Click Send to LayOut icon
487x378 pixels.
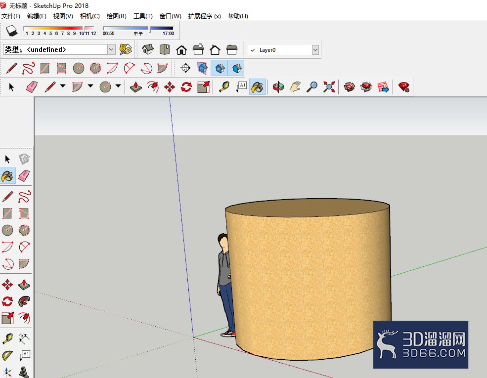click(x=383, y=87)
